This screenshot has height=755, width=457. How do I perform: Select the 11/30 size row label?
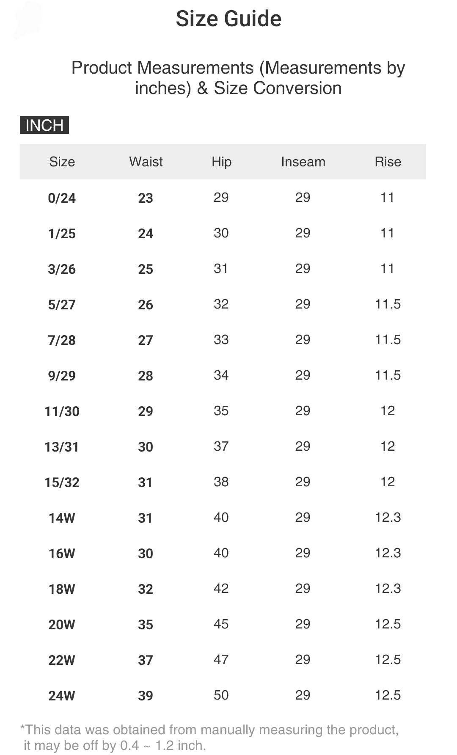(62, 411)
